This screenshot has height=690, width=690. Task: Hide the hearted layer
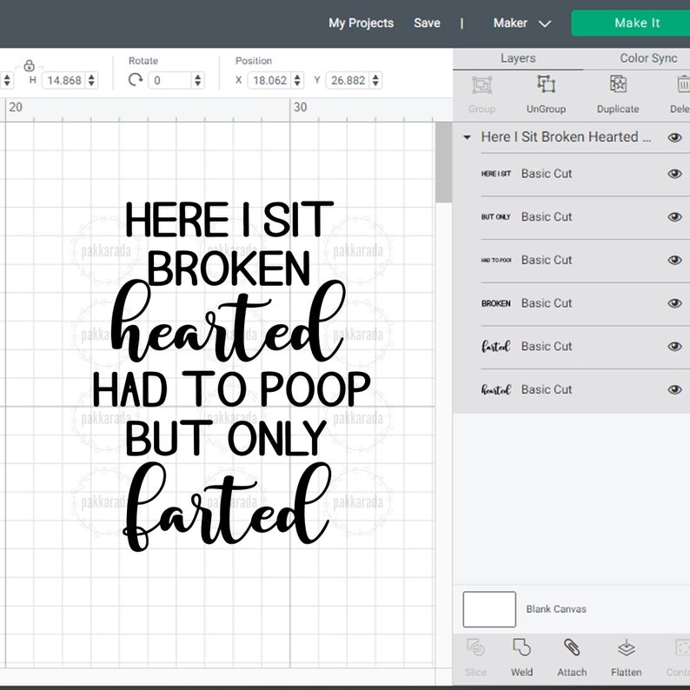(674, 389)
